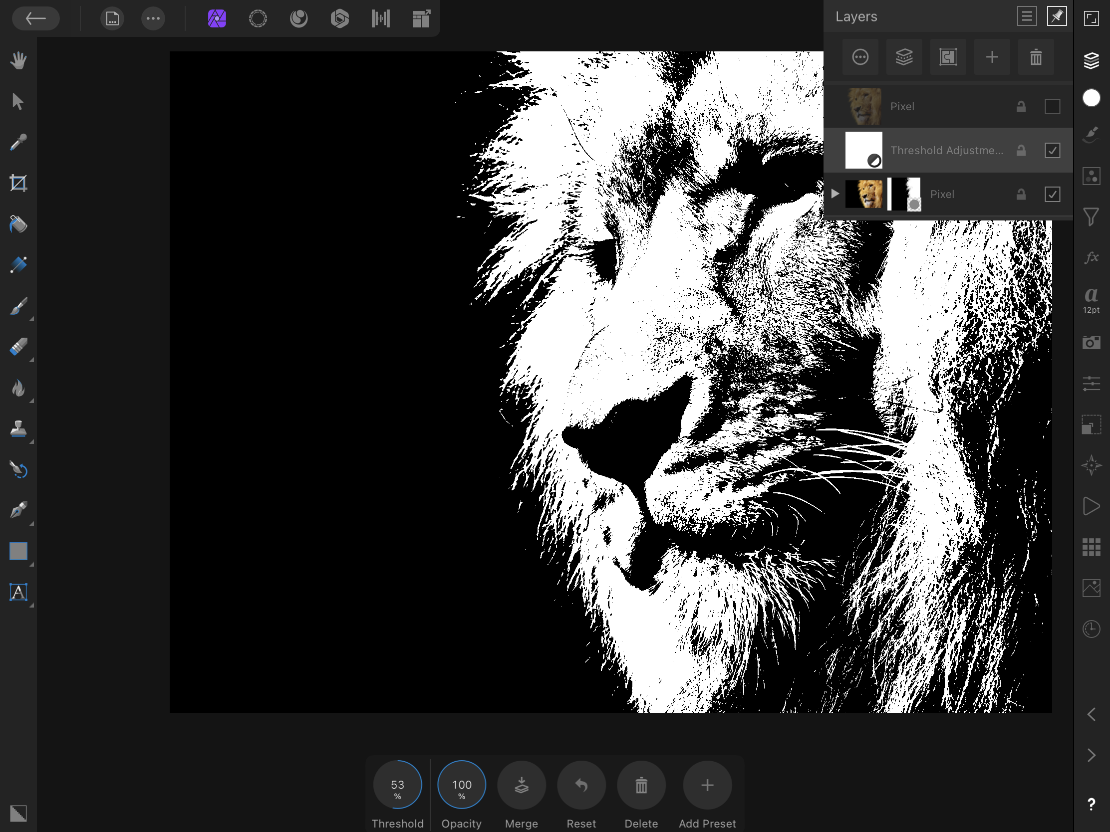The width and height of the screenshot is (1110, 832).
Task: Select the Text tool
Action: point(18,592)
